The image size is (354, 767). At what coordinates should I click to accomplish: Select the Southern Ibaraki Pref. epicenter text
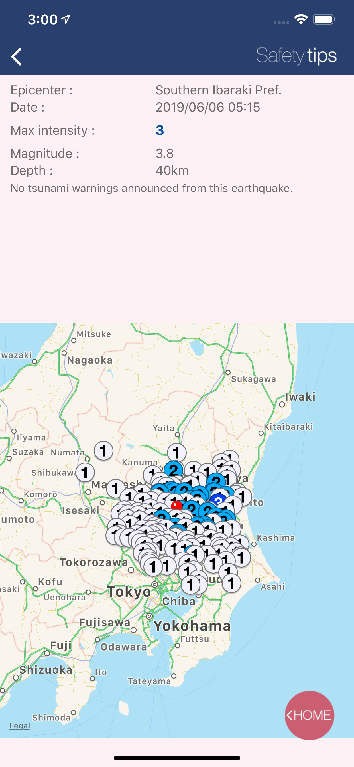[218, 90]
